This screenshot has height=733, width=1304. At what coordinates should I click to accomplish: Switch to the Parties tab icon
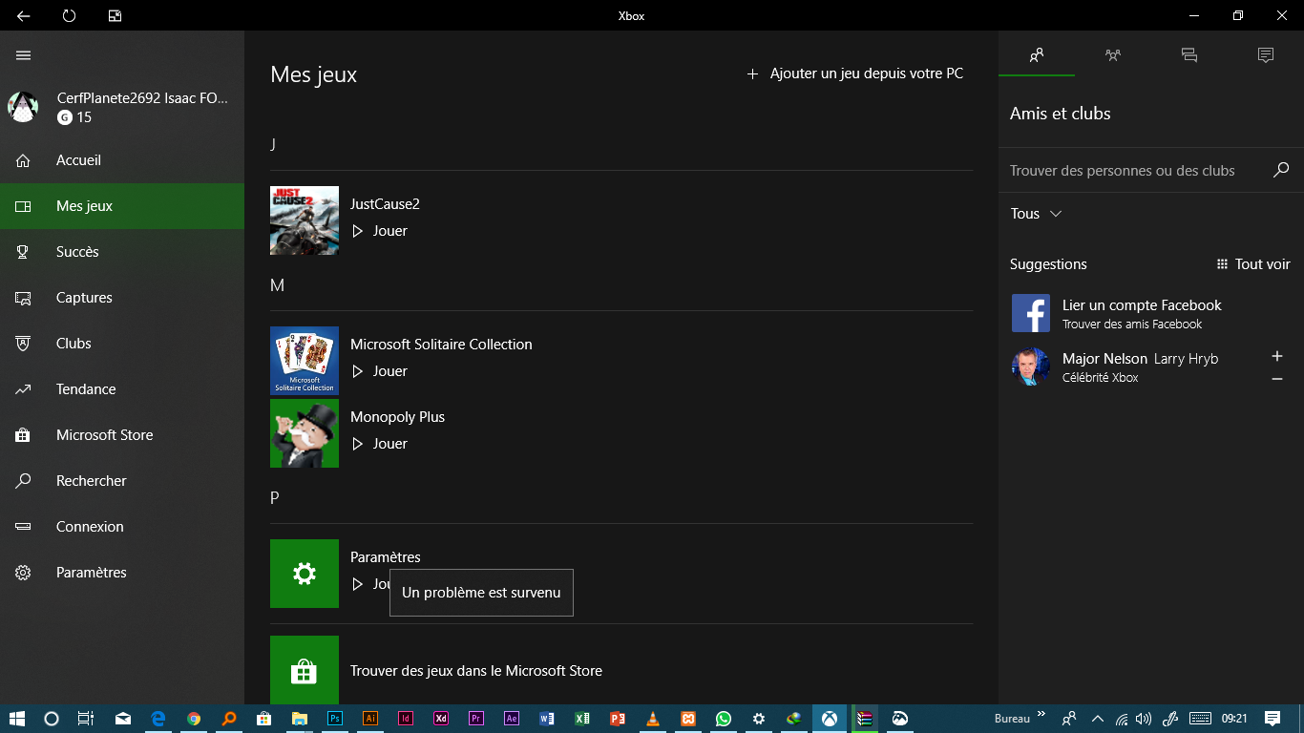[x=1113, y=55]
